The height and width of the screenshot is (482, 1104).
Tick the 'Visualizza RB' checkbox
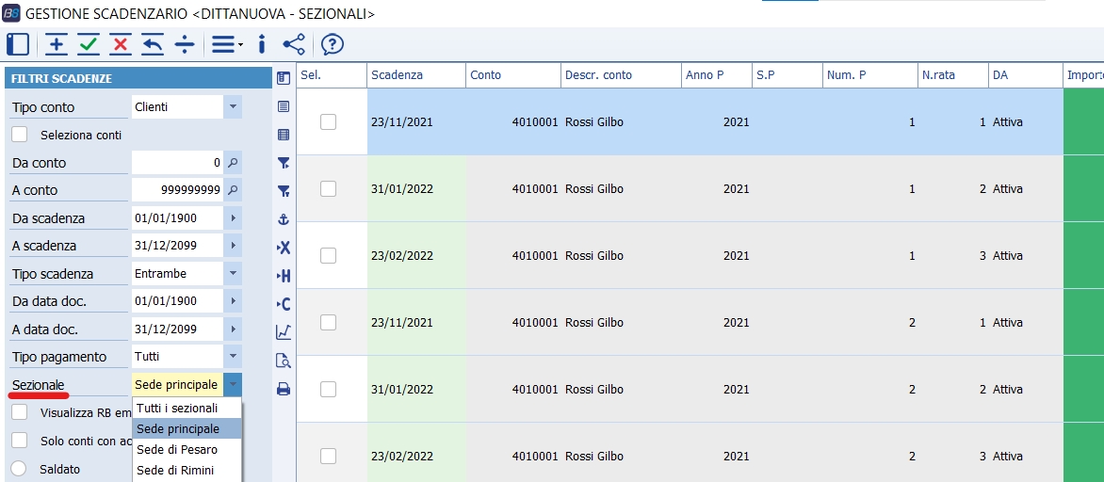click(20, 412)
